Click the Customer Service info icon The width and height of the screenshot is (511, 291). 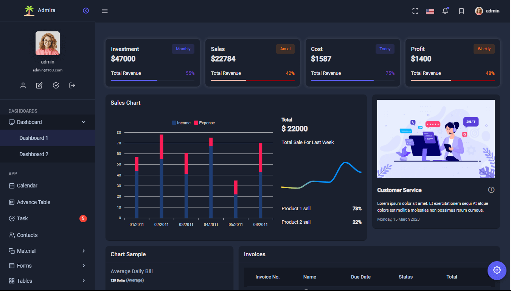[x=491, y=189]
